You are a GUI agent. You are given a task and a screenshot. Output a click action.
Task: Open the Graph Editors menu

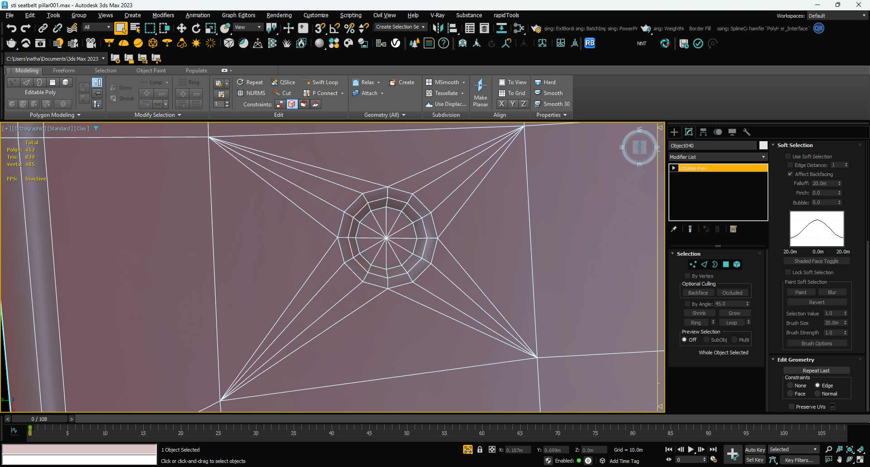click(238, 15)
